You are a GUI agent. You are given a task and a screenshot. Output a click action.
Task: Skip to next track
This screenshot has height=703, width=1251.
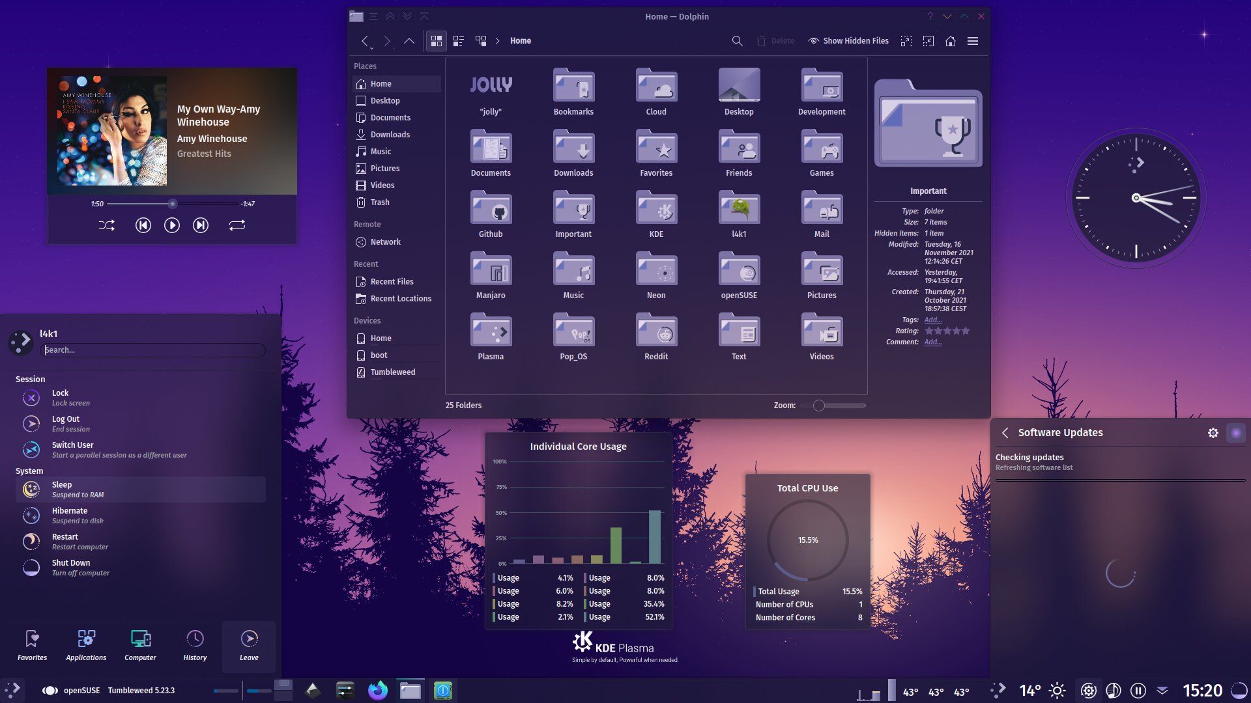click(x=201, y=225)
